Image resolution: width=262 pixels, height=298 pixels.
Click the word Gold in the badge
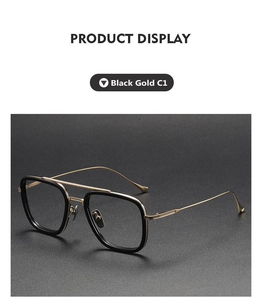coord(145,83)
